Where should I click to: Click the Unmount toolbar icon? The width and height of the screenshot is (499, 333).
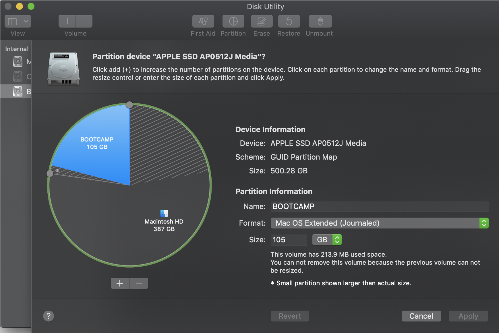320,21
